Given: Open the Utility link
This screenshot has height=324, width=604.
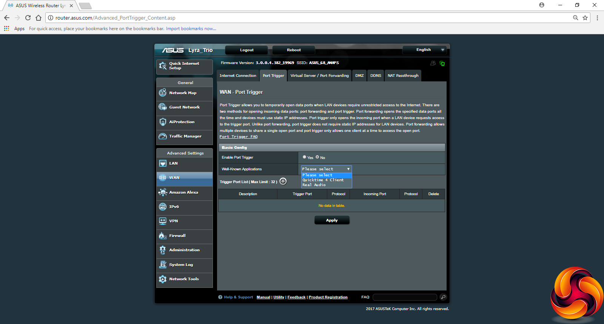Looking at the screenshot, I should point(279,297).
